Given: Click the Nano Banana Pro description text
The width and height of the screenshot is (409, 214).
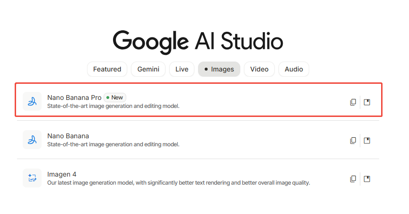Looking at the screenshot, I should tap(113, 106).
